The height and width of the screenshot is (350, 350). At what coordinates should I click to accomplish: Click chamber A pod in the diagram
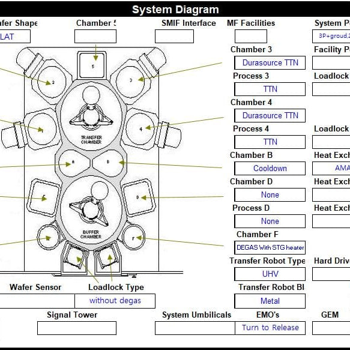(74, 163)
